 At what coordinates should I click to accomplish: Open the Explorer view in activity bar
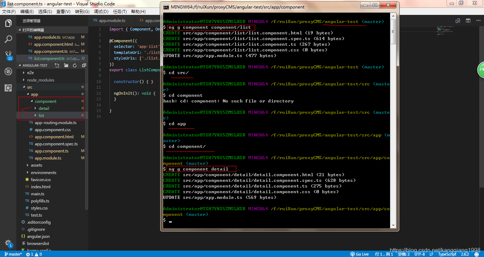[8, 23]
